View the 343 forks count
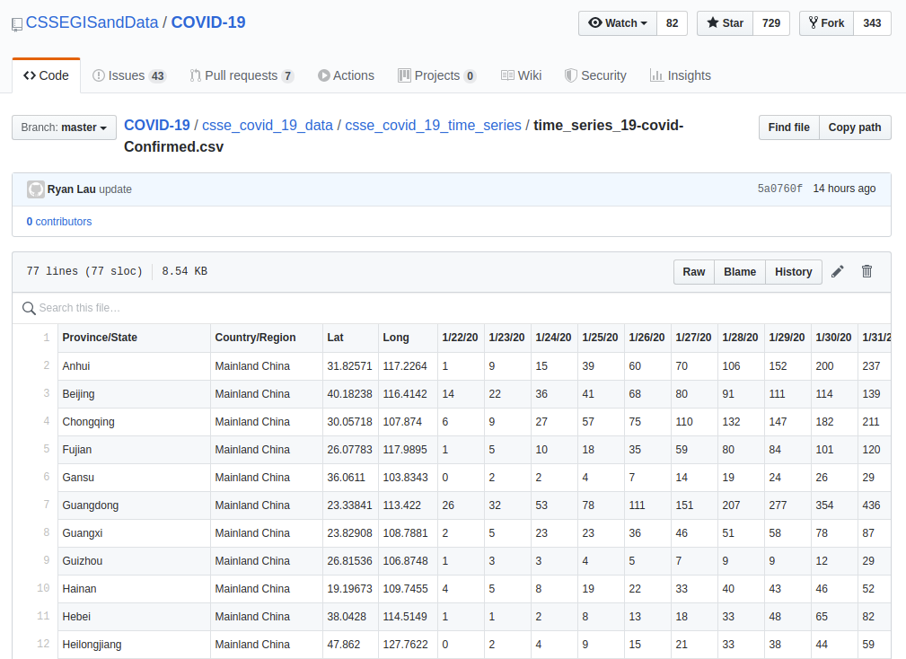Screen dimensions: 906x659 pos(872,23)
